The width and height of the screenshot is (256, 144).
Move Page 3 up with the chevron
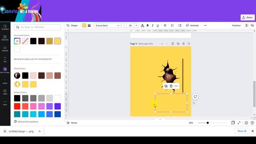pos(162,44)
